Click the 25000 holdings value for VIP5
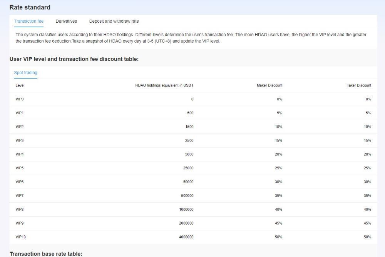This screenshot has width=385, height=257. pyautogui.click(x=188, y=168)
